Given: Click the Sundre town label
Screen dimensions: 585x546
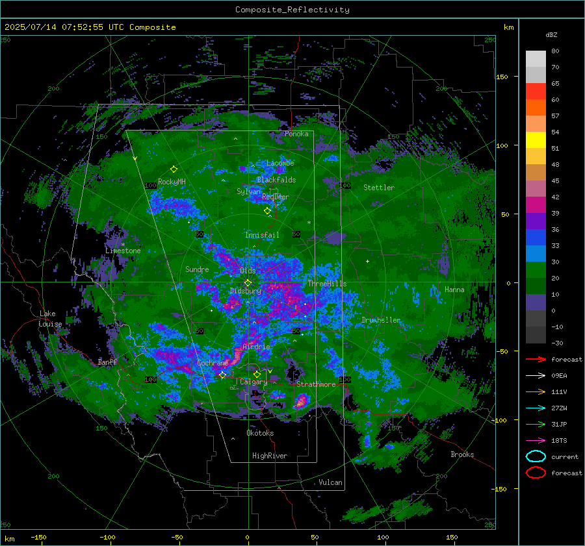Looking at the screenshot, I should coord(197,269).
